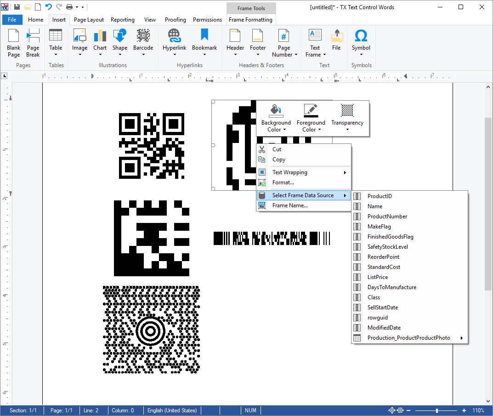This screenshot has height=416, width=493.
Task: Open the Frame Name... dialog
Action: pos(304,205)
